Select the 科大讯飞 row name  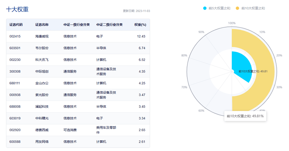[42, 60]
